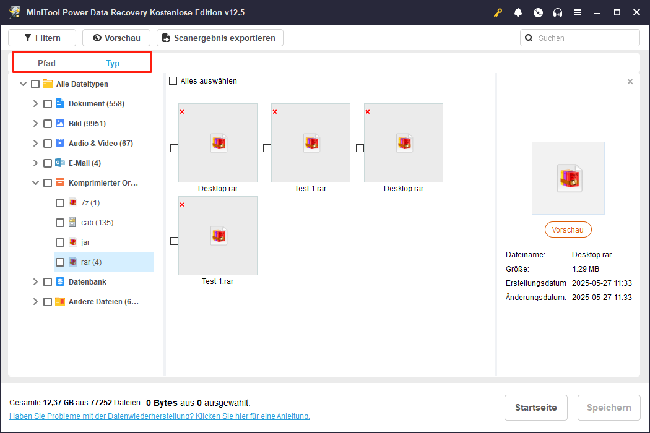Collapse the Komprimierter Ordner node
The image size is (650, 433).
36,182
